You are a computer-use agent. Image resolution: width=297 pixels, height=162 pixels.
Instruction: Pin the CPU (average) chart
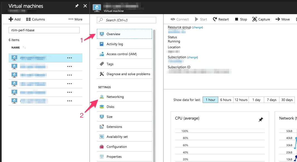261,119
